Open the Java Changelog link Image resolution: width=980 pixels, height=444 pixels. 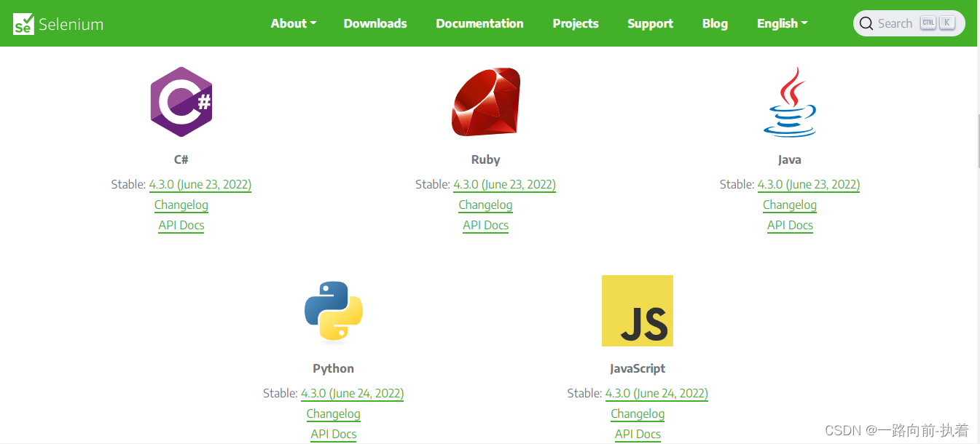click(790, 205)
